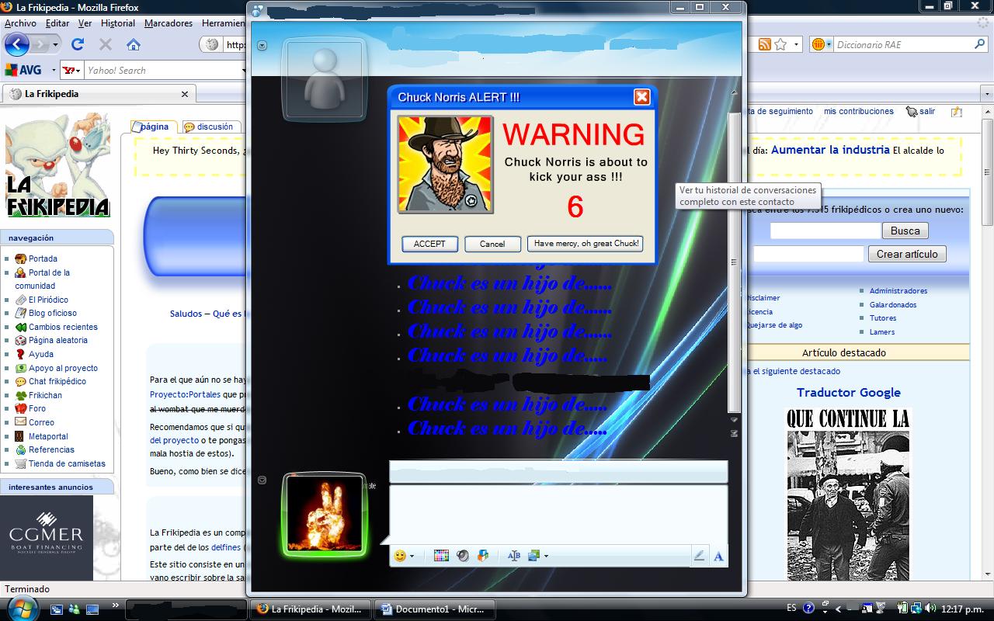Click the voice clip speaker icon
The image size is (994, 621).
[x=463, y=556]
